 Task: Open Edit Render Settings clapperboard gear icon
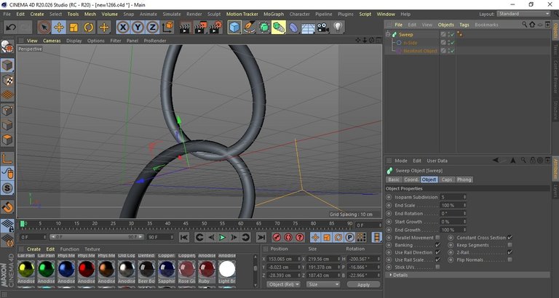216,28
